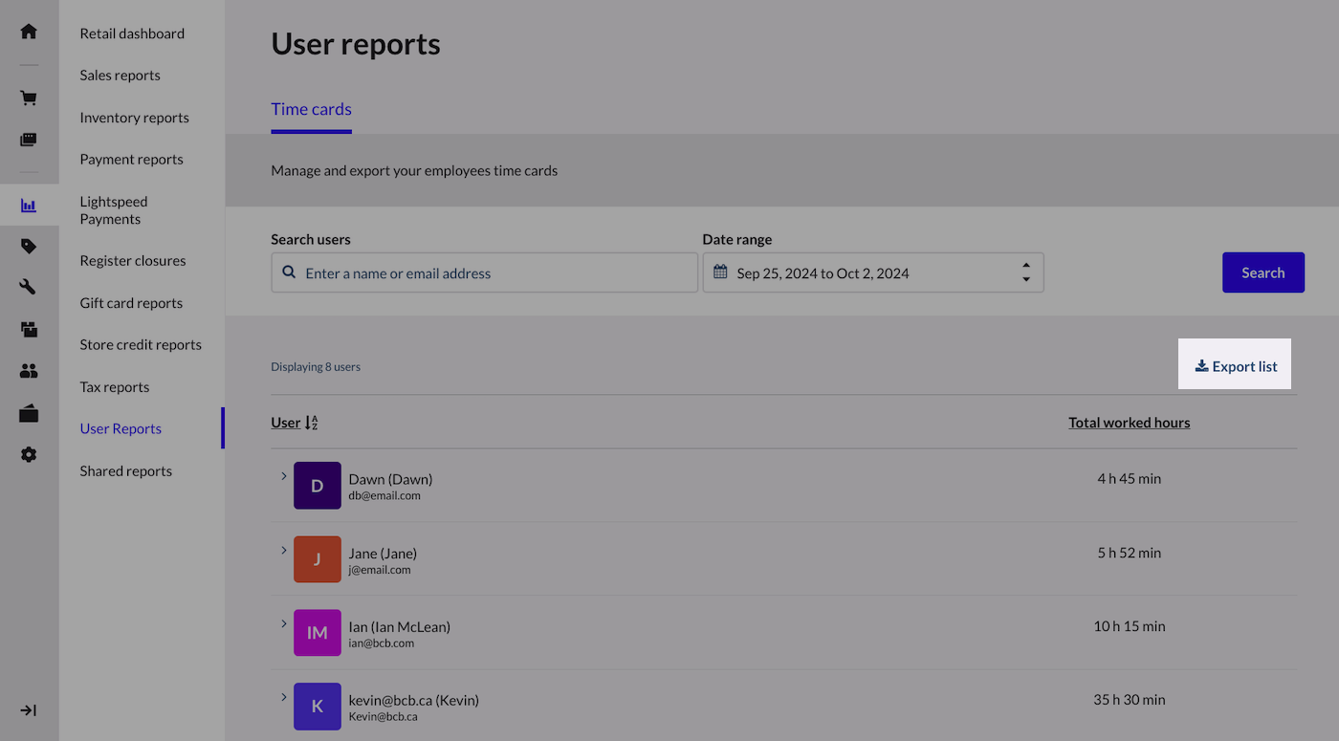Expand Jane's time card details

(284, 550)
